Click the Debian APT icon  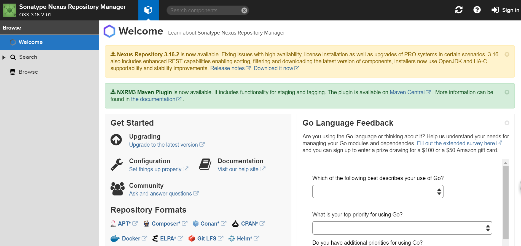coord(113,224)
